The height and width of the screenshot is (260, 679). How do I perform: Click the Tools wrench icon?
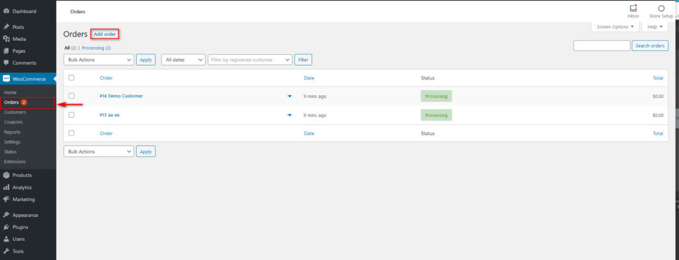coord(6,251)
